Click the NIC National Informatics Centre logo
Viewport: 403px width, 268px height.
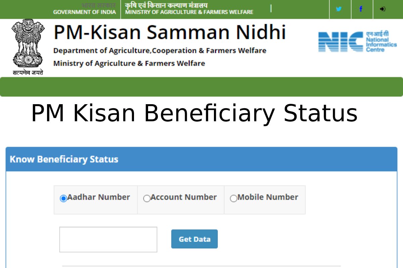point(358,42)
